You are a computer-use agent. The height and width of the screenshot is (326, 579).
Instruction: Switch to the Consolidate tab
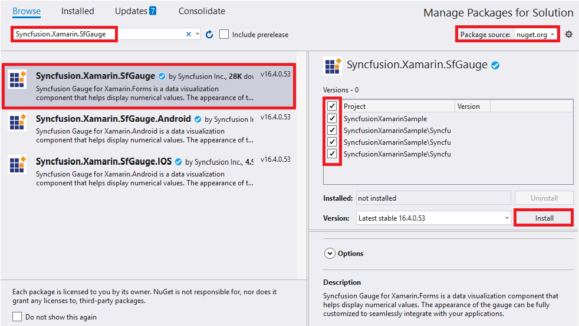(x=202, y=11)
